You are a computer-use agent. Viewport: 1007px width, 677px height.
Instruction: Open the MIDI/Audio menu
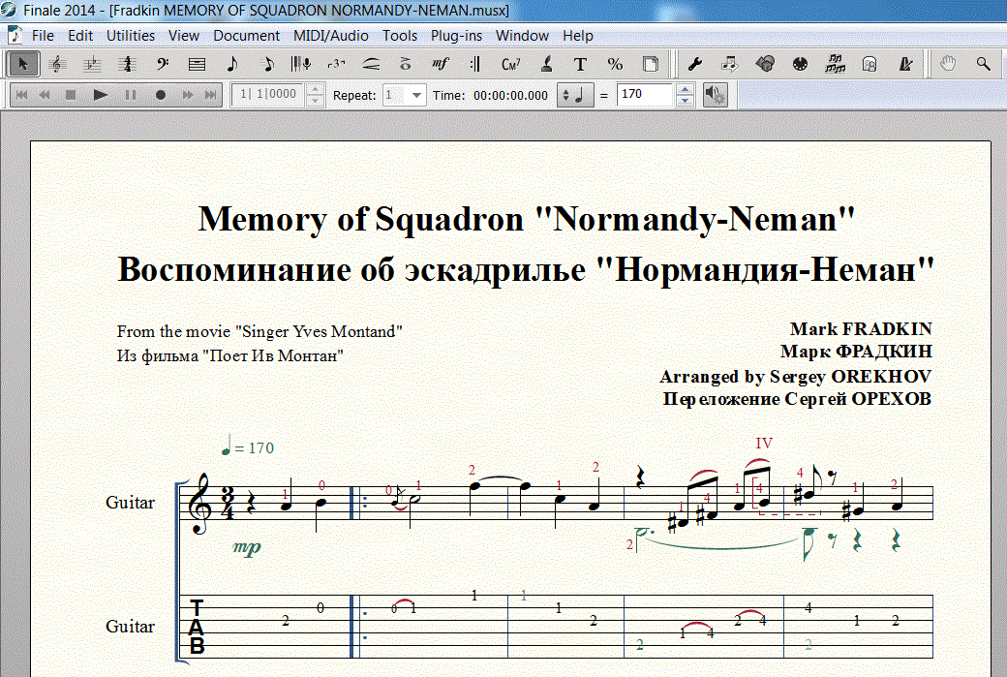tap(331, 35)
